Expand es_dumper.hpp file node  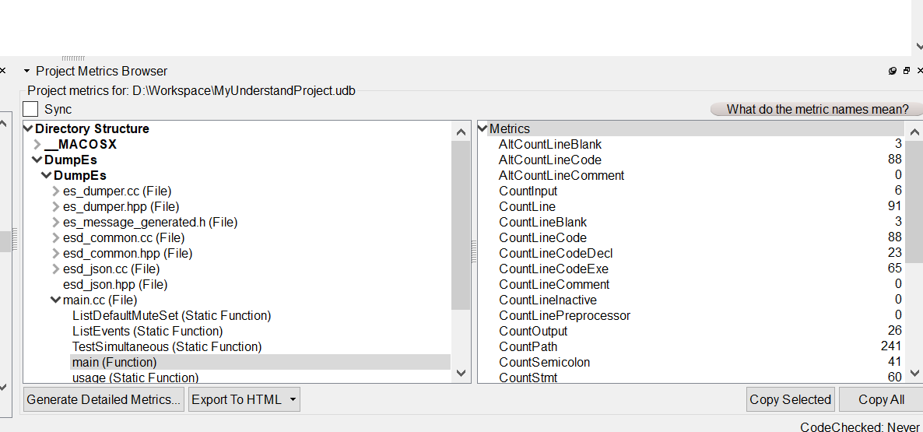point(57,206)
